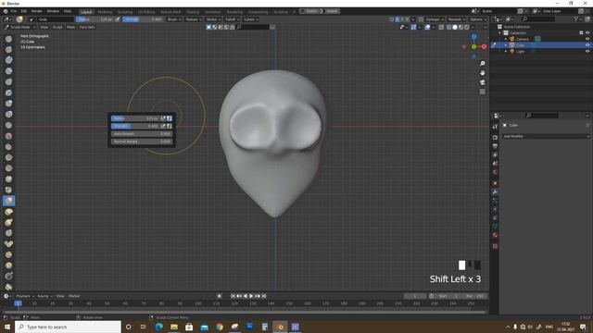Screen dimensions: 593x333
Task: Click the red X axis gizmo ball
Action: (x=484, y=47)
